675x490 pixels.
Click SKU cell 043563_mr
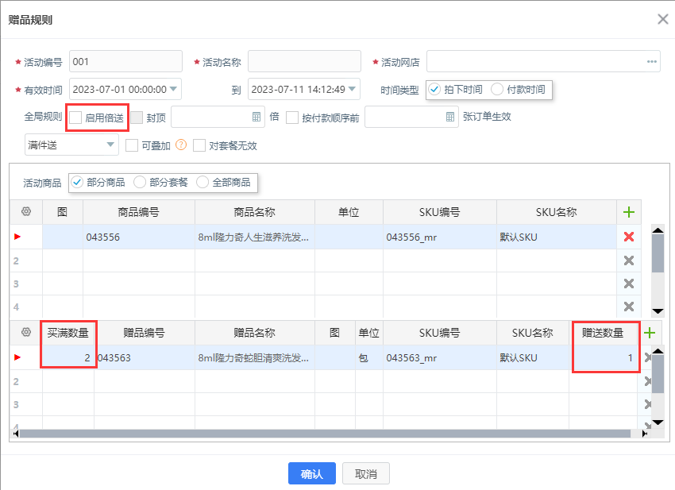click(x=439, y=357)
